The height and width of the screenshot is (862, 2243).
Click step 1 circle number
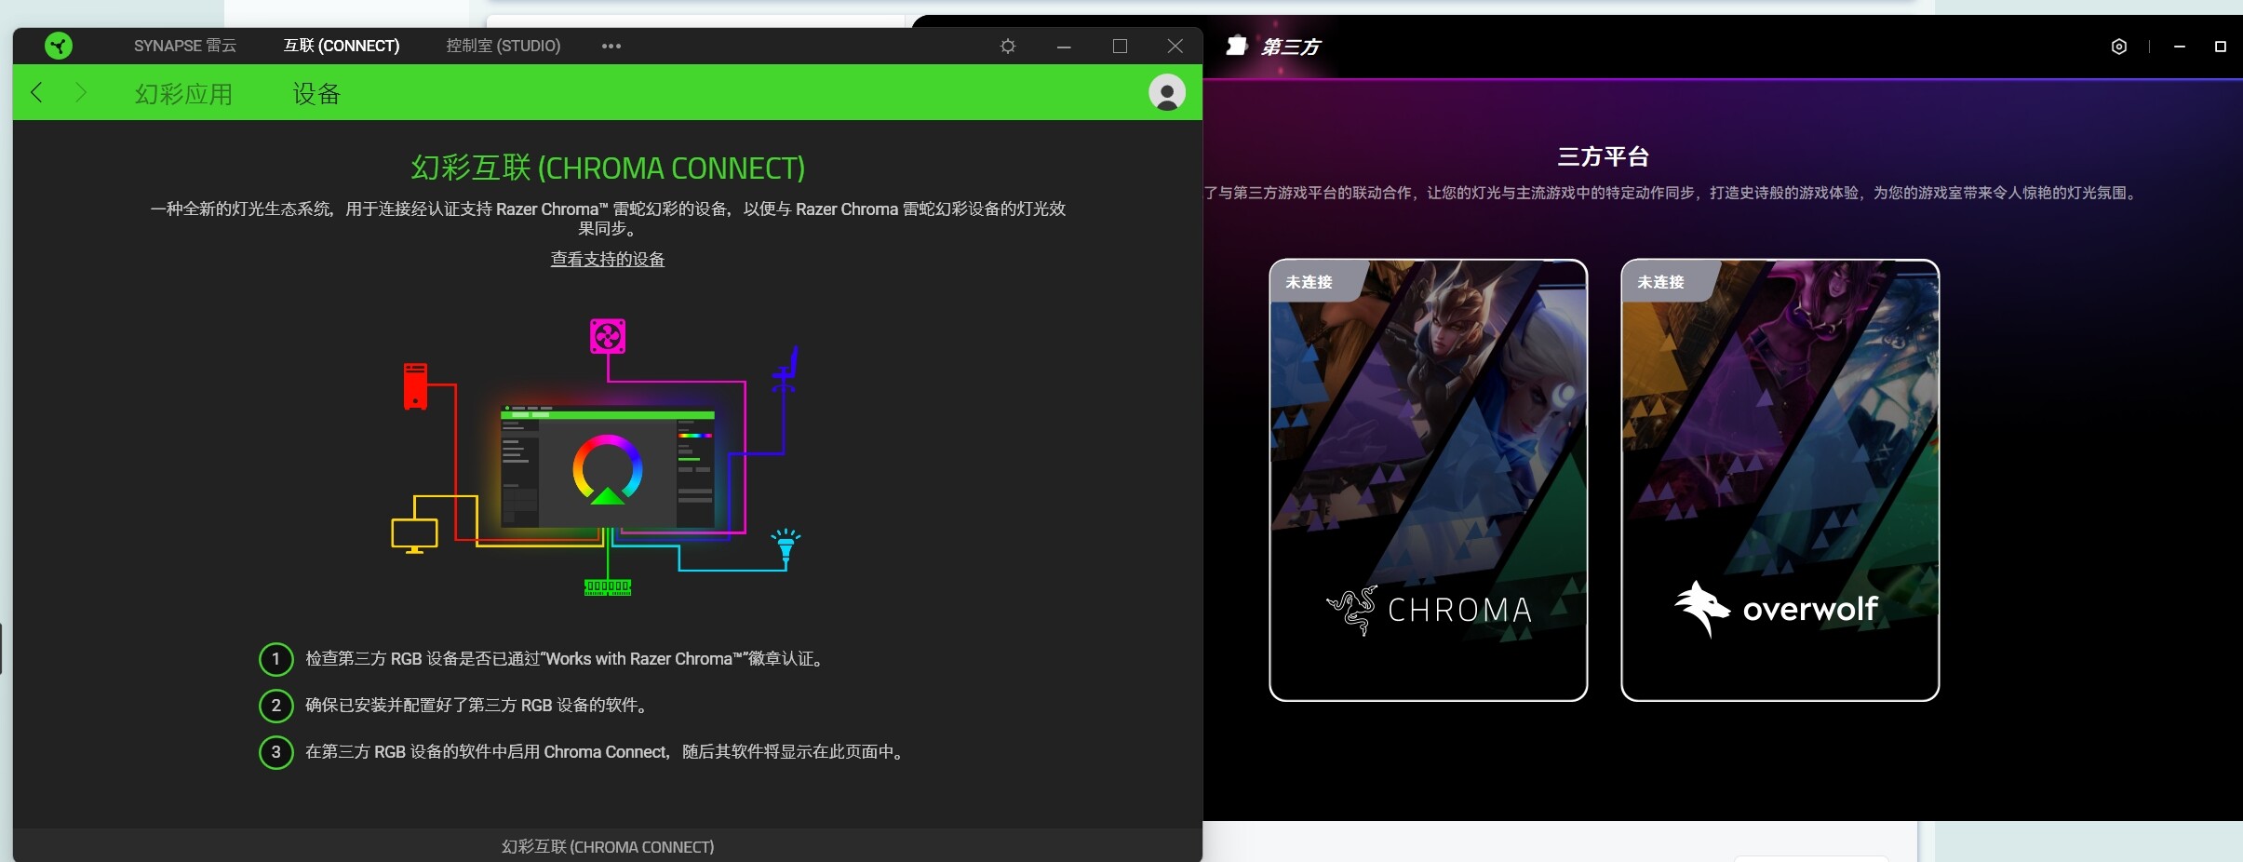(275, 659)
